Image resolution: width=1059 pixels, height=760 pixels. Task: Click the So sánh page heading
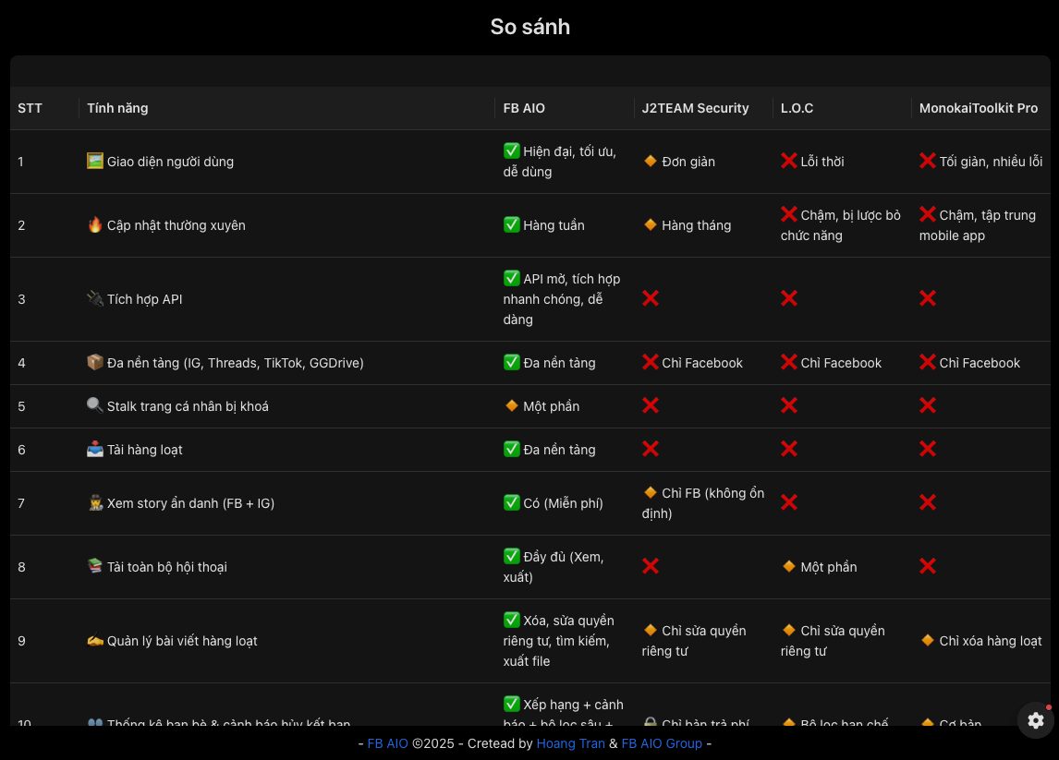[x=530, y=27]
